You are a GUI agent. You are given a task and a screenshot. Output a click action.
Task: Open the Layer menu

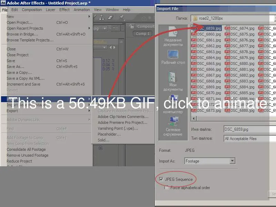(50, 10)
